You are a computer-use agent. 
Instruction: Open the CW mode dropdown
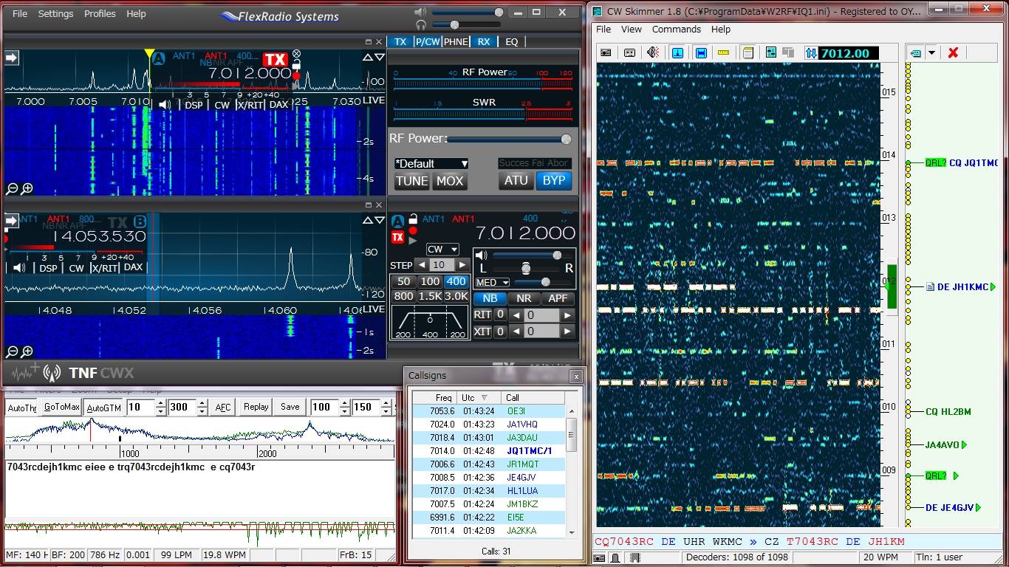(442, 250)
